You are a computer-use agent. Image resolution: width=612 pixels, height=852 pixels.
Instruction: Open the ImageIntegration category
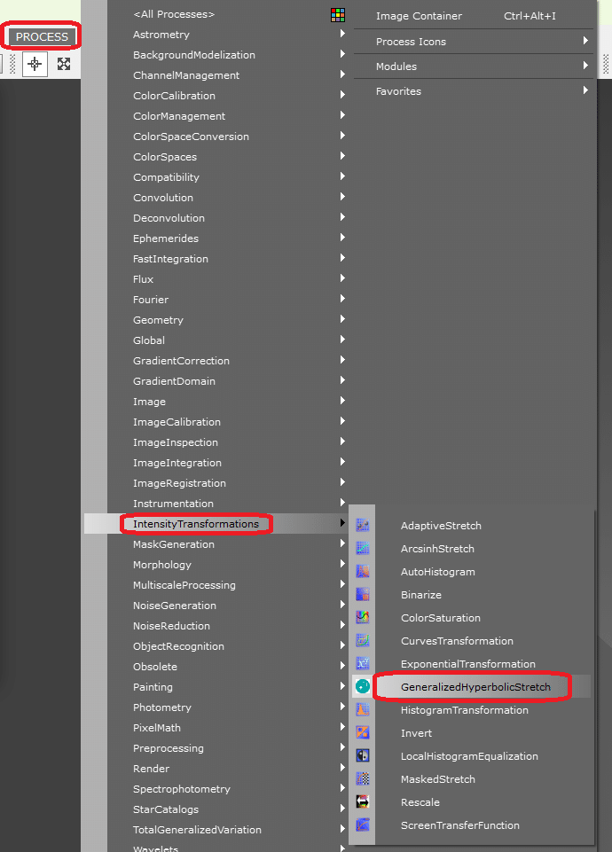[177, 463]
